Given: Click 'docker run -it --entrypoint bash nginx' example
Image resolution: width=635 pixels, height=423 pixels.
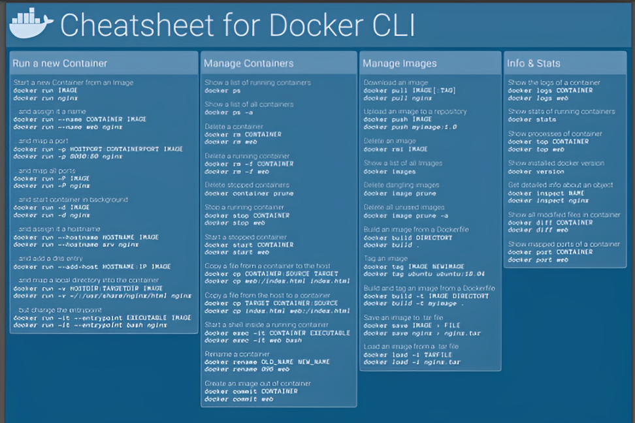Looking at the screenshot, I should (x=90, y=325).
